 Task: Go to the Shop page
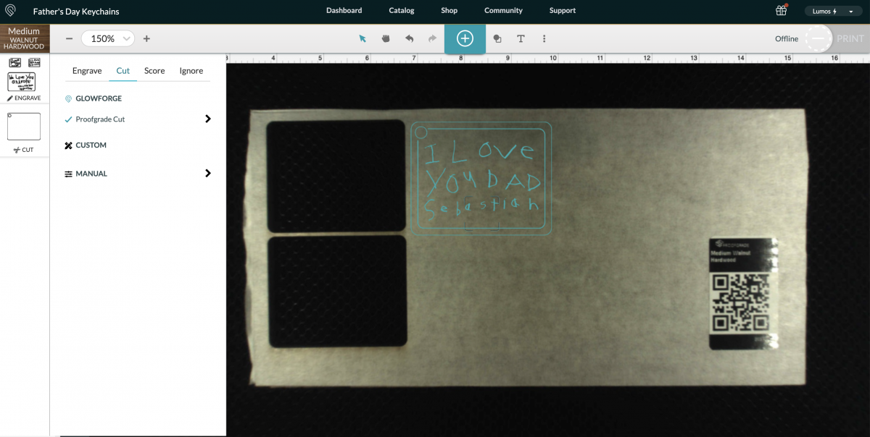pyautogui.click(x=449, y=11)
